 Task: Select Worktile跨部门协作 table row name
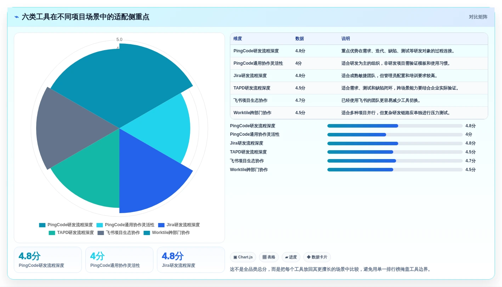[x=253, y=113]
